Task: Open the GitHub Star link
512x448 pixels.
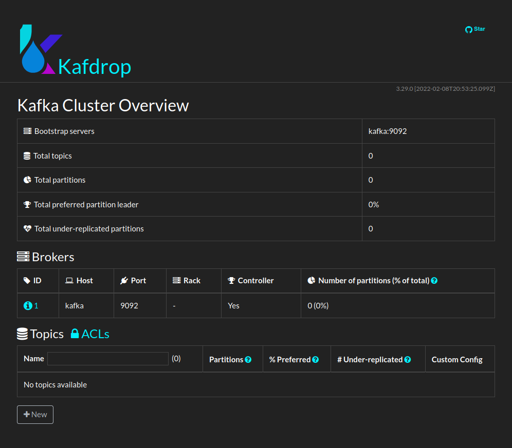Action: click(x=475, y=29)
